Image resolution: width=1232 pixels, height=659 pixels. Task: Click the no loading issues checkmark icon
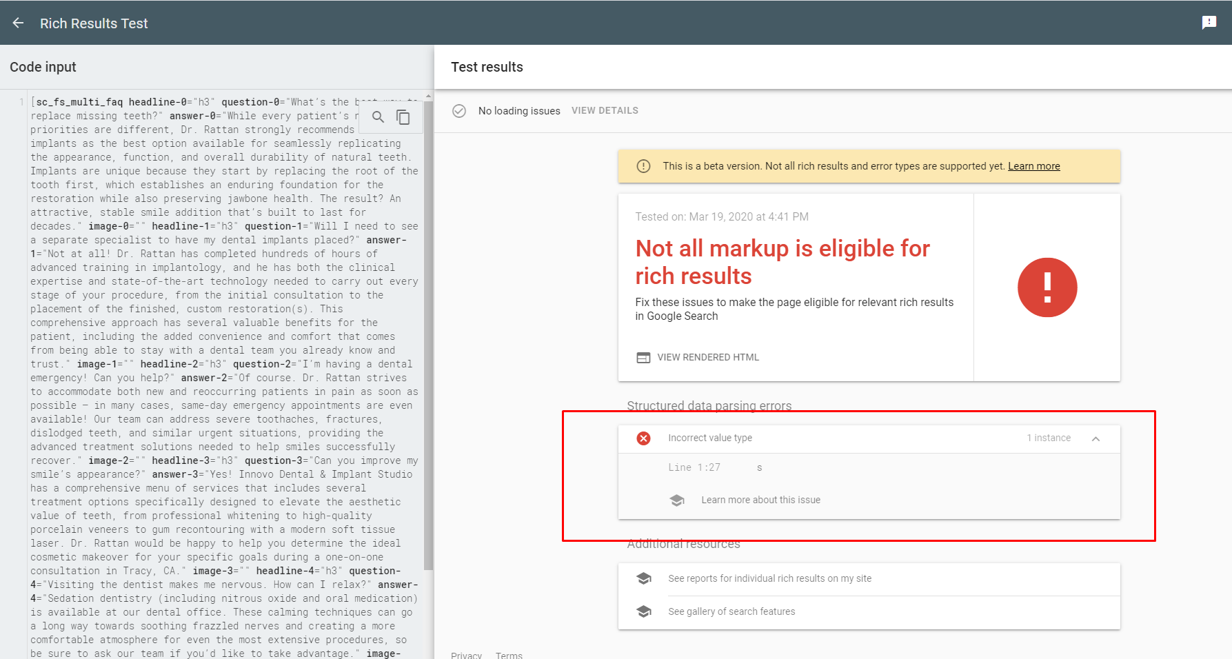coord(459,110)
